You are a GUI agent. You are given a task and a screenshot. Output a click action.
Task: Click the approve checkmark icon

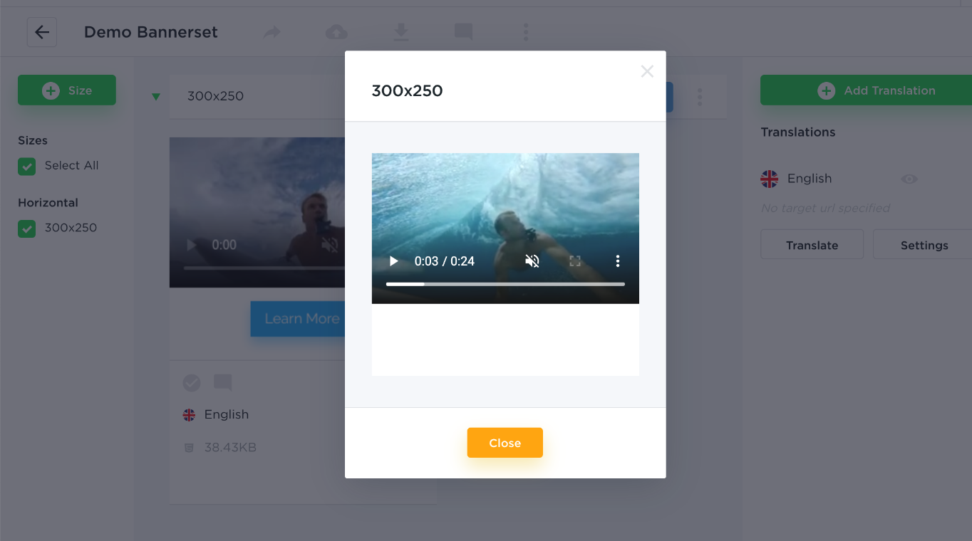192,383
